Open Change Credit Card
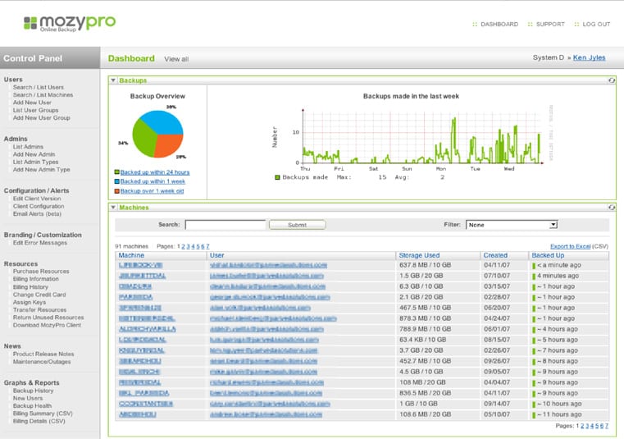 tap(39, 295)
